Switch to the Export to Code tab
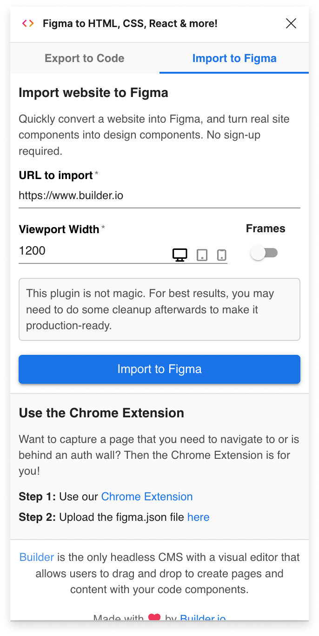The height and width of the screenshot is (636, 319). pos(85,58)
